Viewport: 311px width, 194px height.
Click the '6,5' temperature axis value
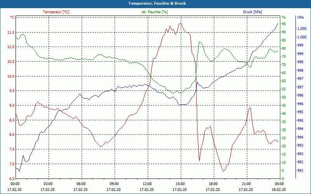(12, 178)
